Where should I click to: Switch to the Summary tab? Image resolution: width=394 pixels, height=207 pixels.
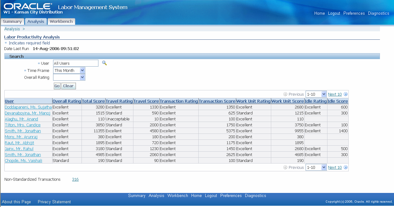(x=12, y=22)
